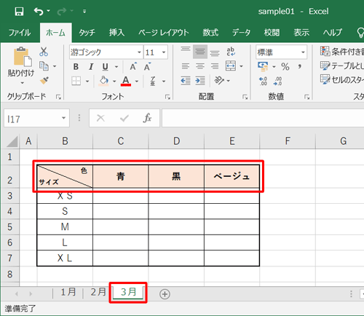This screenshot has width=364, height=316.
Task: Decrease font size with small A
Action: 147,66
